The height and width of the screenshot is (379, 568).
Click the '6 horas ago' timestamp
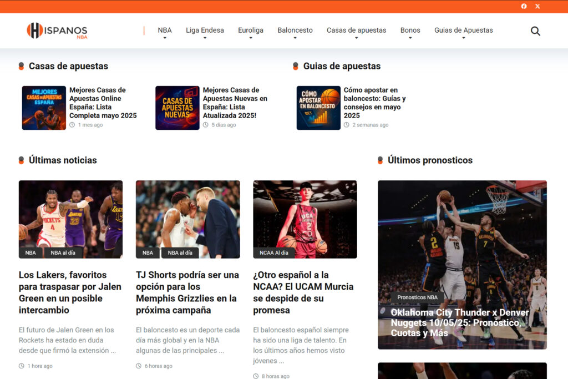(x=158, y=366)
